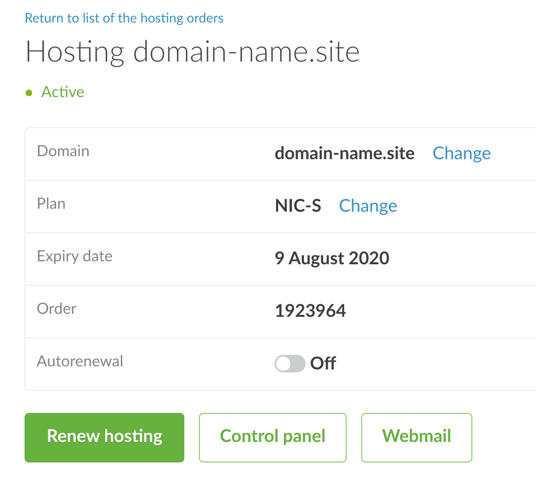Enable the Autorenewal switch
Image resolution: width=536 pixels, height=477 pixels.
tap(290, 364)
